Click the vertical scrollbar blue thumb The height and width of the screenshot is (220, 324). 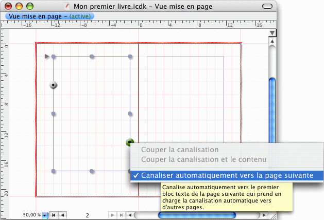click(x=272, y=111)
